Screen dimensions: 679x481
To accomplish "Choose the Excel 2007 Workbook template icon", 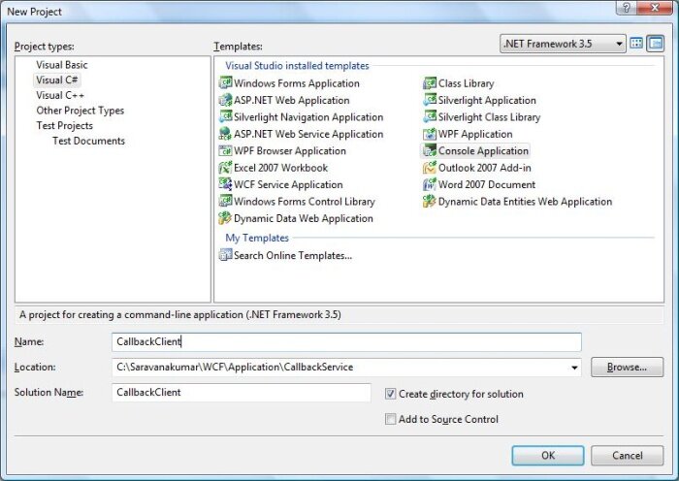I will coord(226,169).
